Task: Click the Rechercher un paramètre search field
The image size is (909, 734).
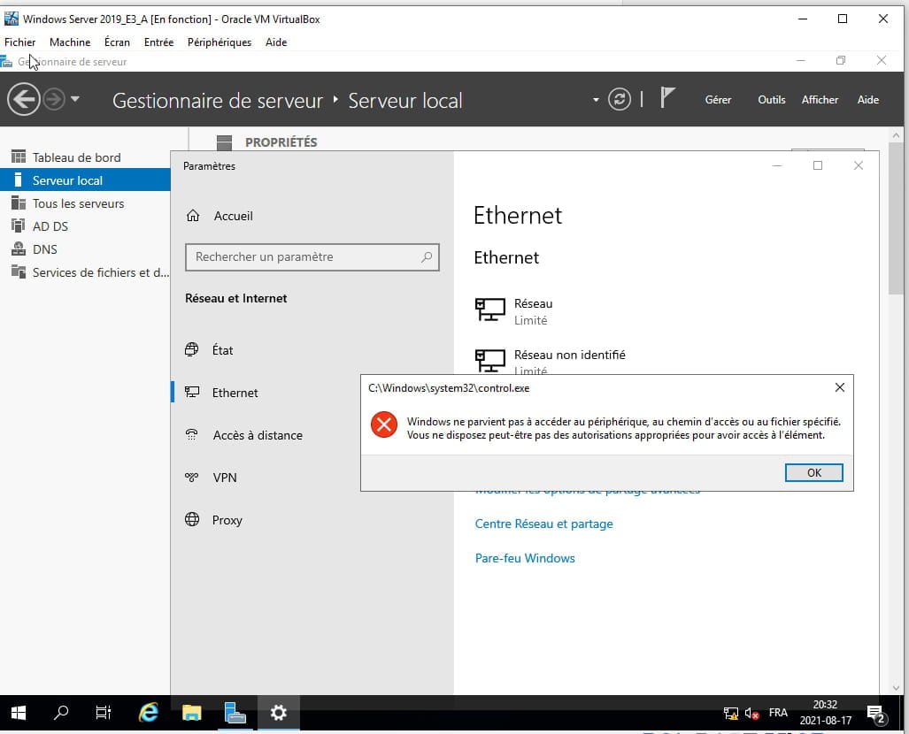Action: [312, 256]
